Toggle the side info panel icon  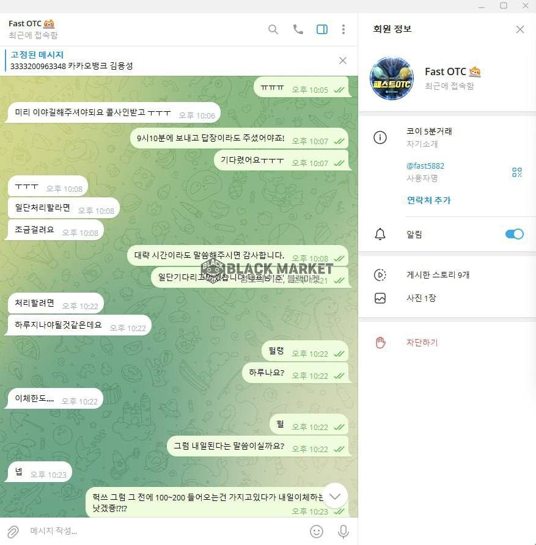(322, 29)
